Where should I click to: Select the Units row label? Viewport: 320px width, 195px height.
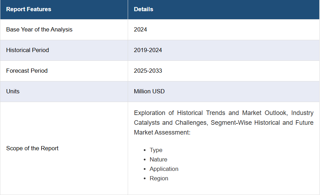tap(13, 91)
